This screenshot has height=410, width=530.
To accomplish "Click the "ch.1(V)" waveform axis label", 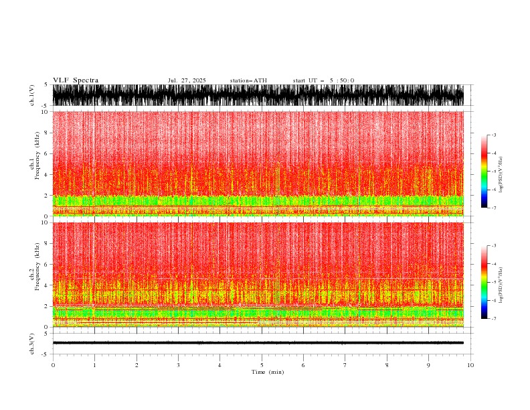I will coord(32,95).
